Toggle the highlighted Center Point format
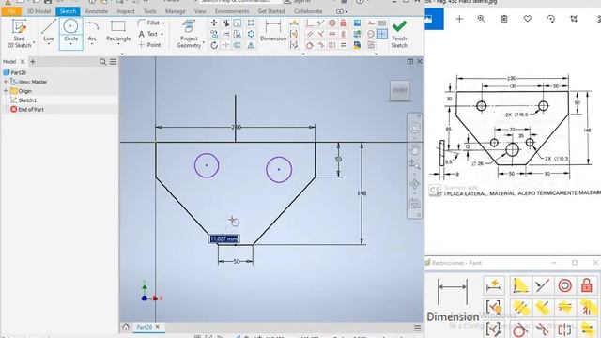This screenshot has height=338, width=601. (382, 34)
